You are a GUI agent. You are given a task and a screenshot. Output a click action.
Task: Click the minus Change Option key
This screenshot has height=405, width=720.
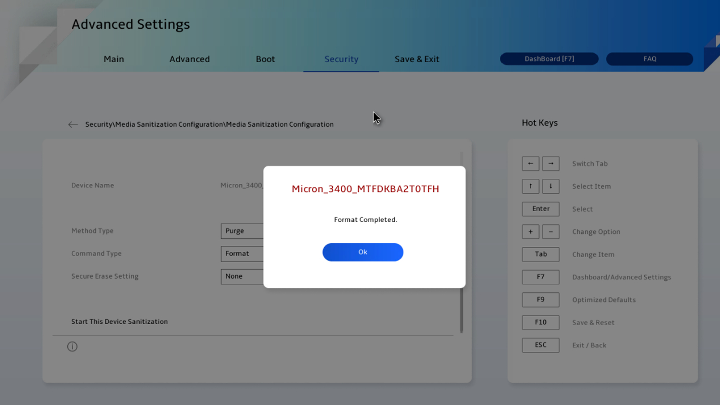[x=550, y=232]
